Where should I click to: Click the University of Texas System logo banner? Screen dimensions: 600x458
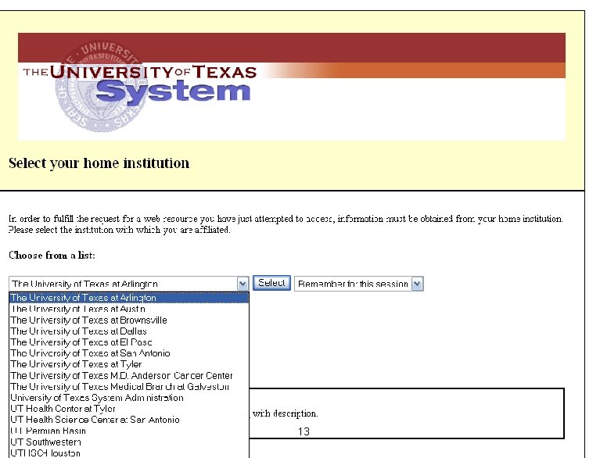click(292, 87)
